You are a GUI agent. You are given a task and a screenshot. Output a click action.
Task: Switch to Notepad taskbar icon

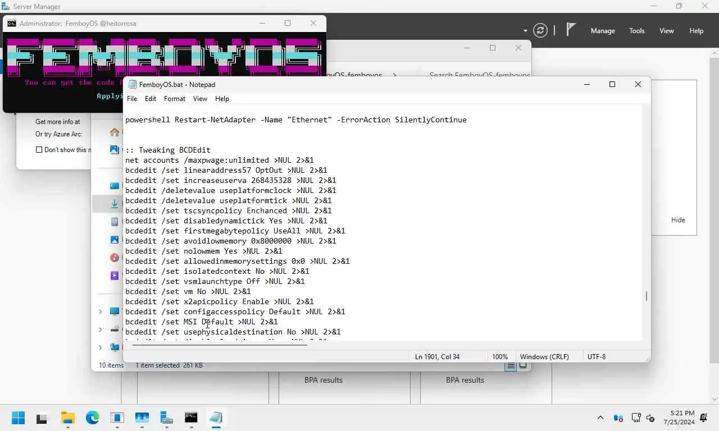216,418
